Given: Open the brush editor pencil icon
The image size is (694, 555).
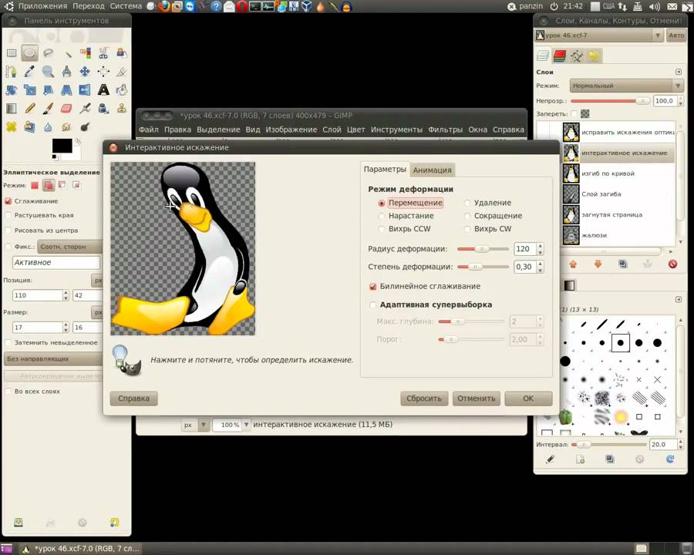Looking at the screenshot, I should [x=550, y=459].
